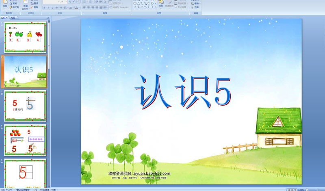Open the font name dropdown arrow

click(x=58, y=2)
